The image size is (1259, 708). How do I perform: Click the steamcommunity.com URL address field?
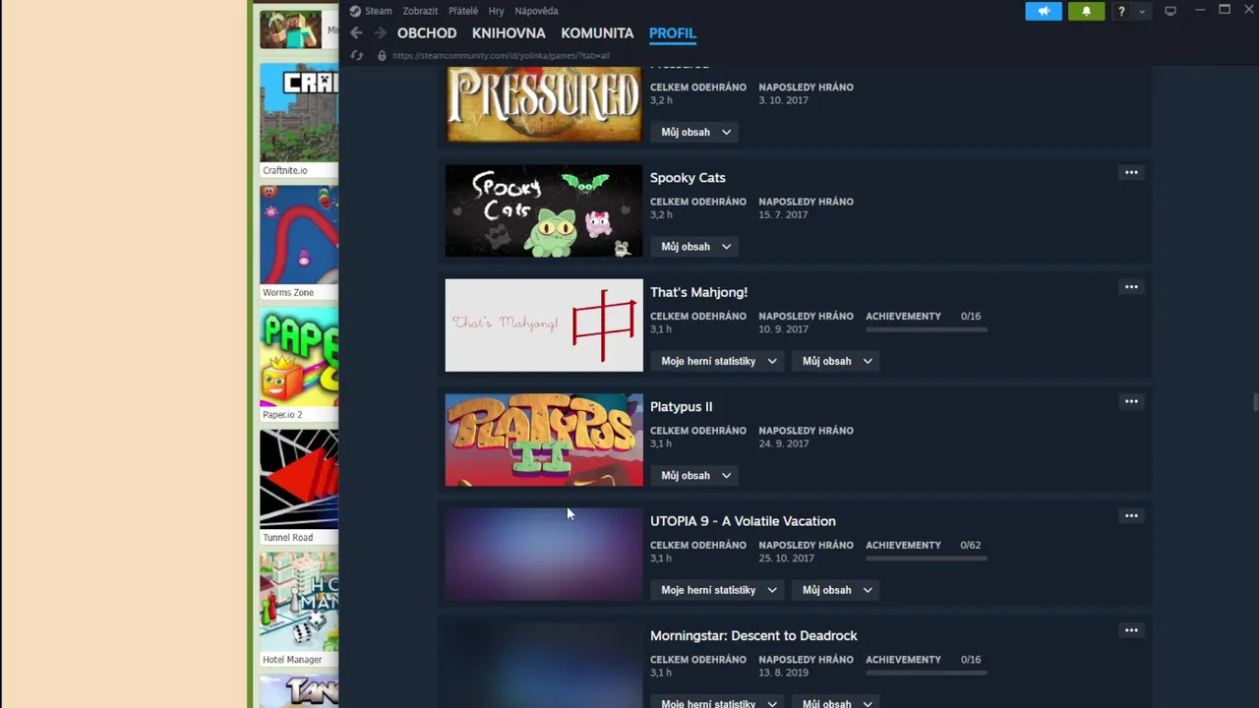[501, 56]
